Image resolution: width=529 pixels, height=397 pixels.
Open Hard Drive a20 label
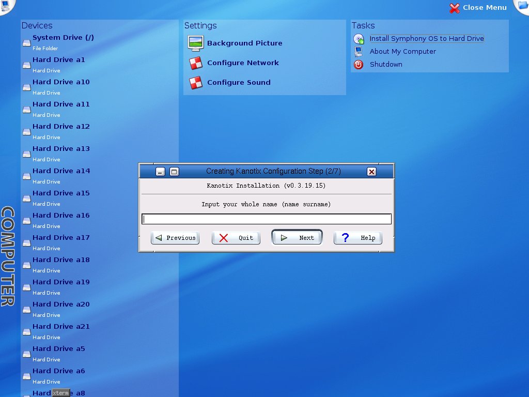coord(61,304)
